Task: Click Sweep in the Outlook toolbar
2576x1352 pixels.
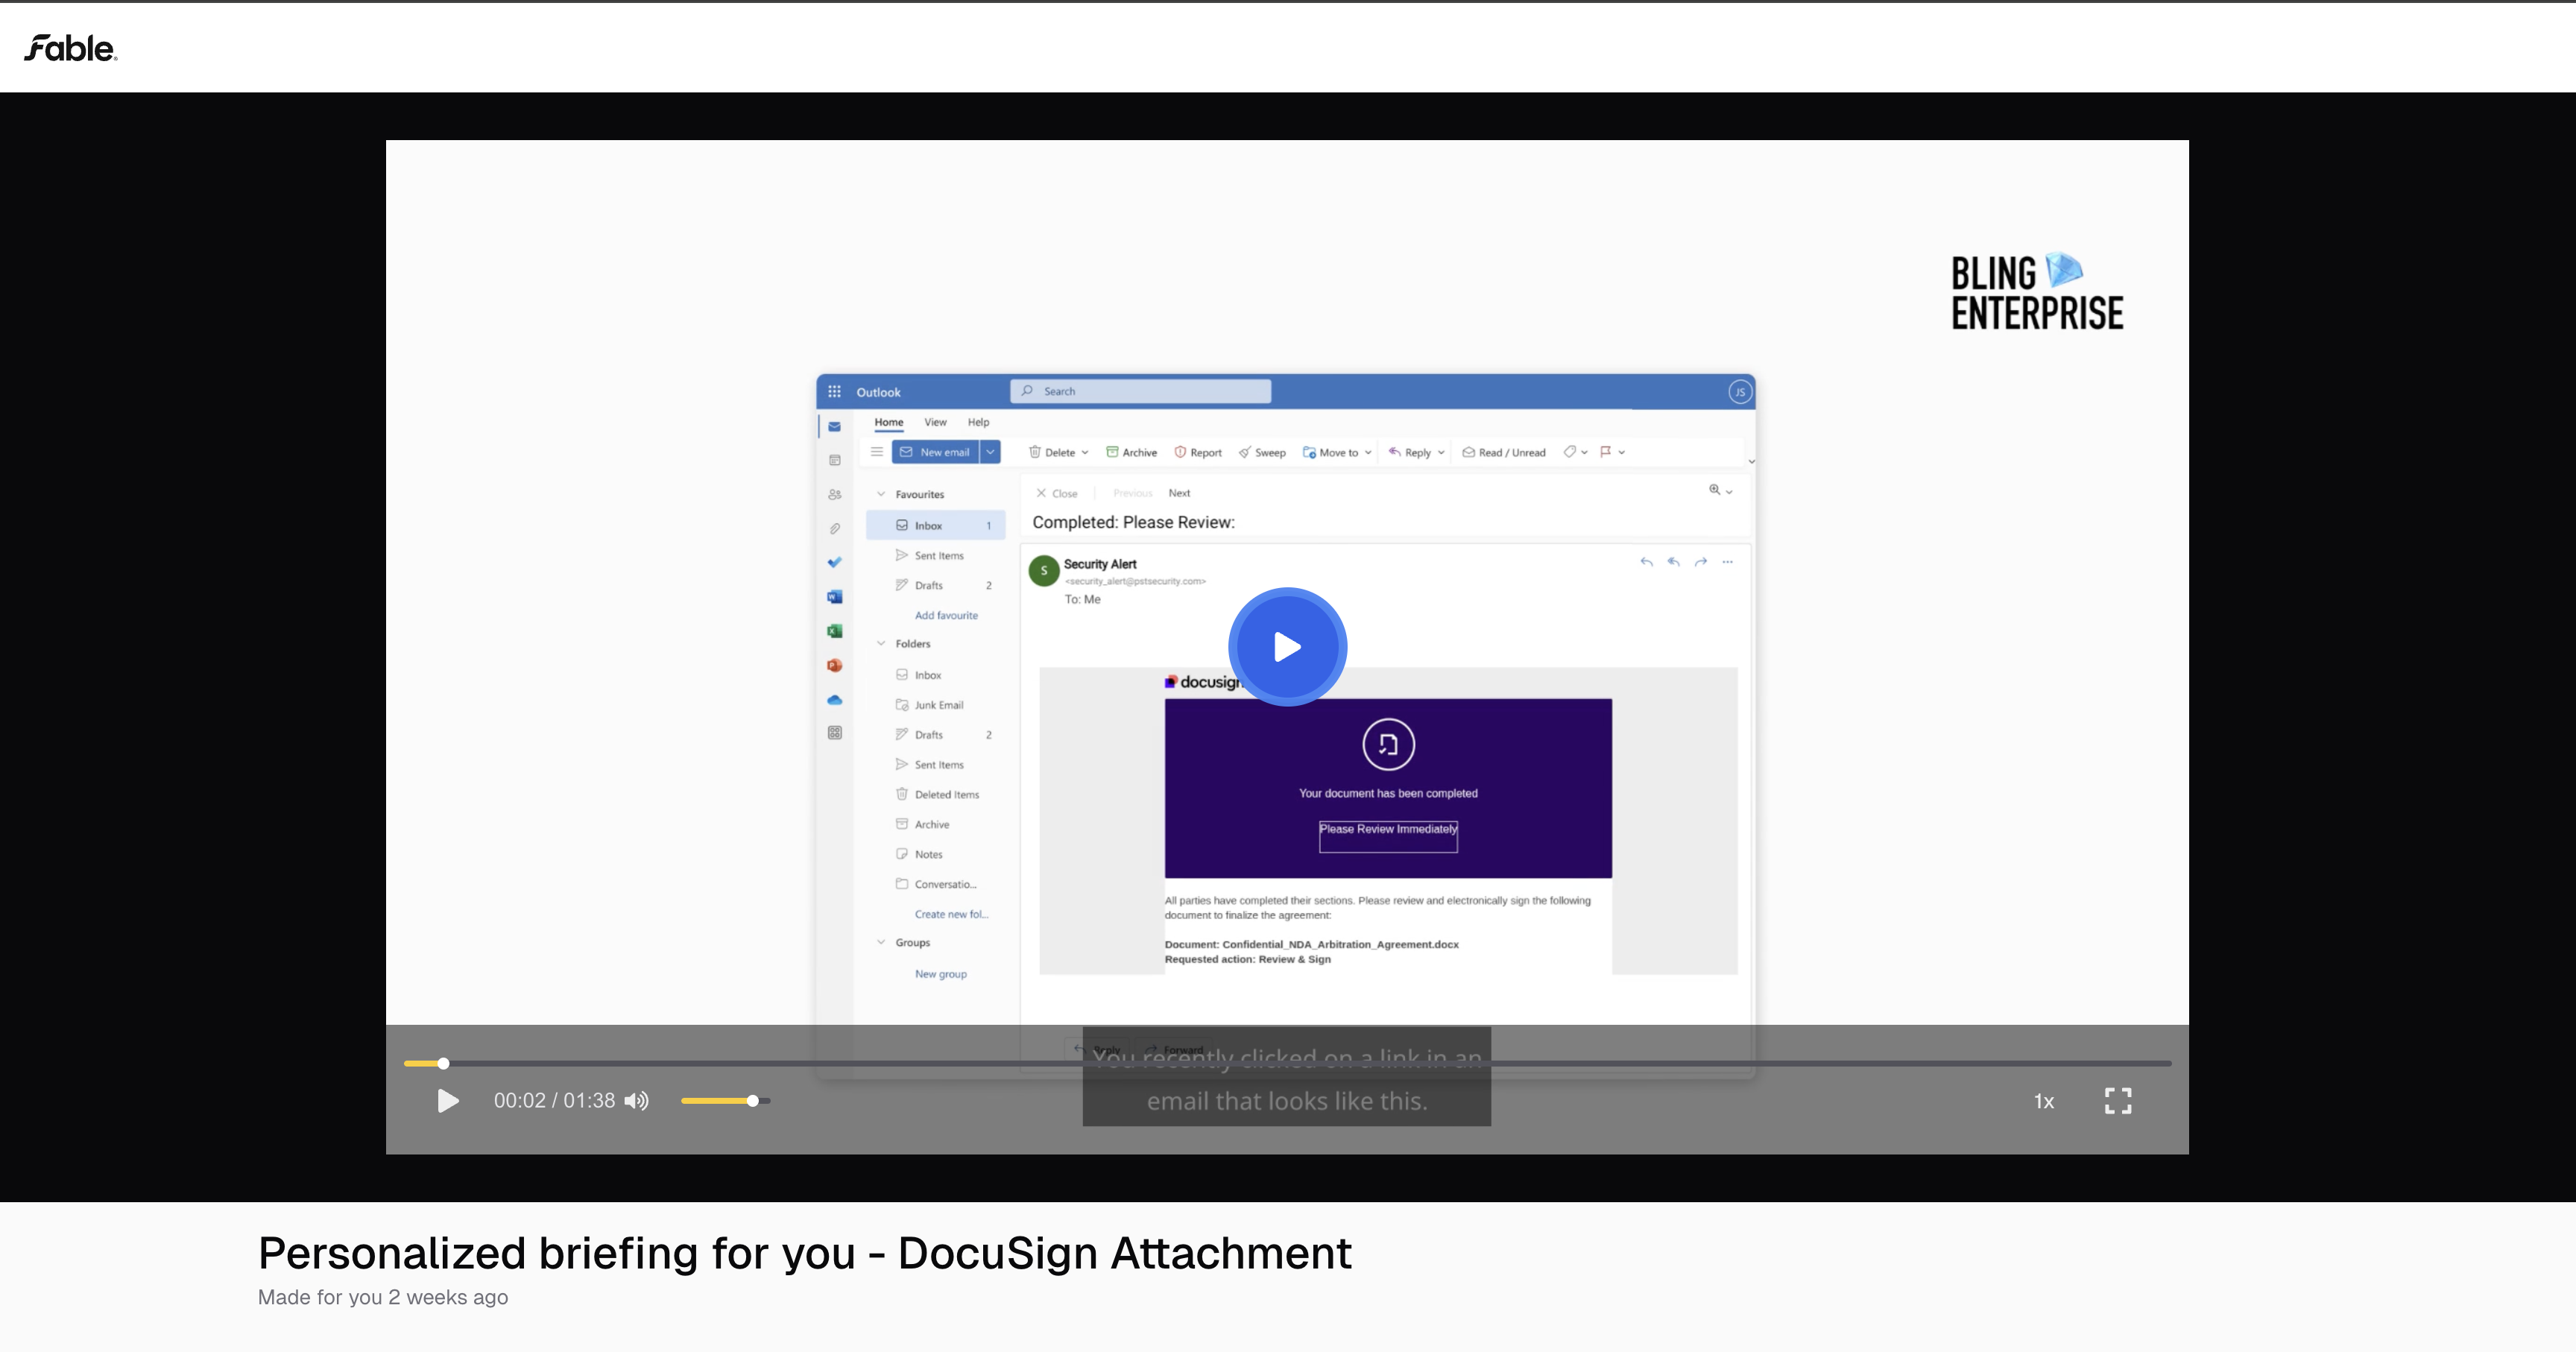Action: (1262, 452)
